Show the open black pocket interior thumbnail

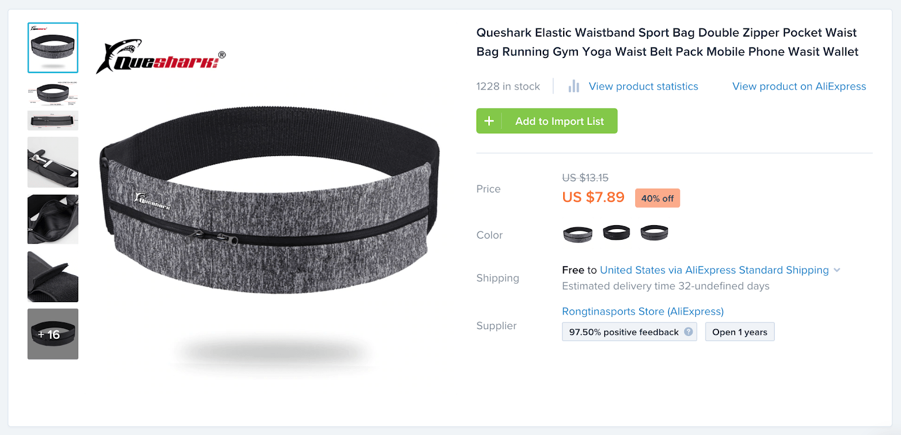click(x=53, y=219)
